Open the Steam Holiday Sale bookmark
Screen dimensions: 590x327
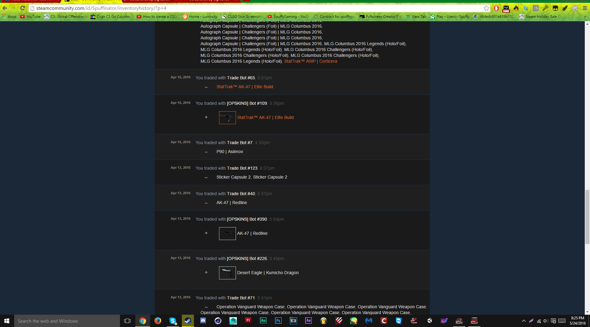click(540, 17)
